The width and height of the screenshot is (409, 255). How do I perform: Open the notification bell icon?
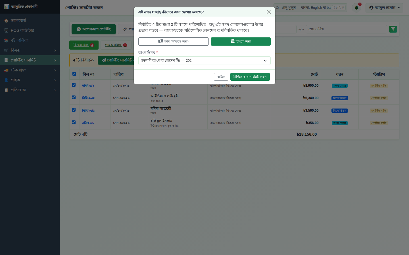coord(356,8)
